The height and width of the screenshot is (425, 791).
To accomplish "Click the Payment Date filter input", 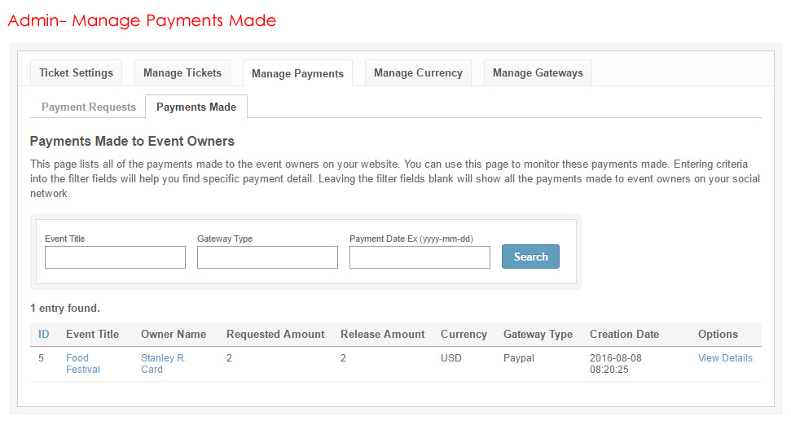I will tap(420, 257).
